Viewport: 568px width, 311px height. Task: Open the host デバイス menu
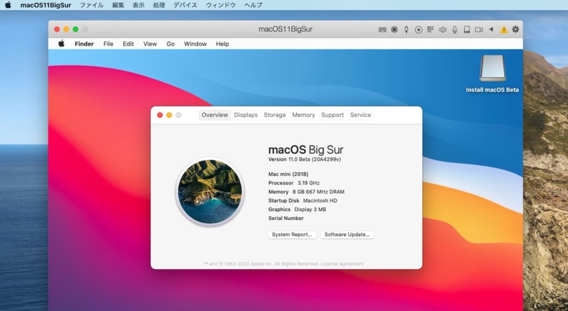click(185, 5)
